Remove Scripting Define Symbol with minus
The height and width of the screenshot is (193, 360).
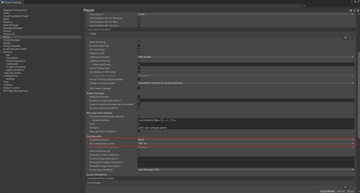click(x=350, y=187)
